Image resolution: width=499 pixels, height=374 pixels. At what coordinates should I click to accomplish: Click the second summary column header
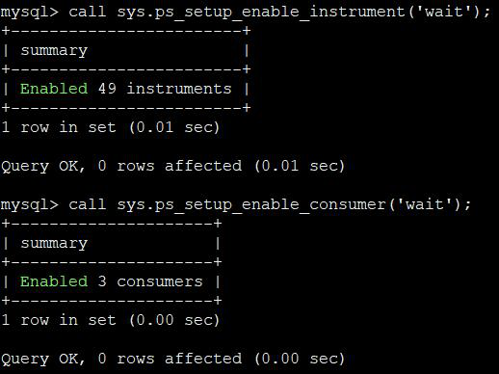pos(54,244)
